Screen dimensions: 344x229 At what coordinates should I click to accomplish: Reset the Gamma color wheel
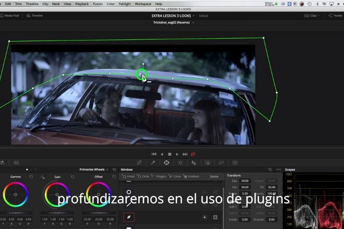[x=31, y=177]
